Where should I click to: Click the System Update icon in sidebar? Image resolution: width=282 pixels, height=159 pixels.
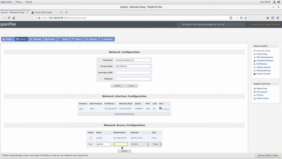[x=255, y=67]
